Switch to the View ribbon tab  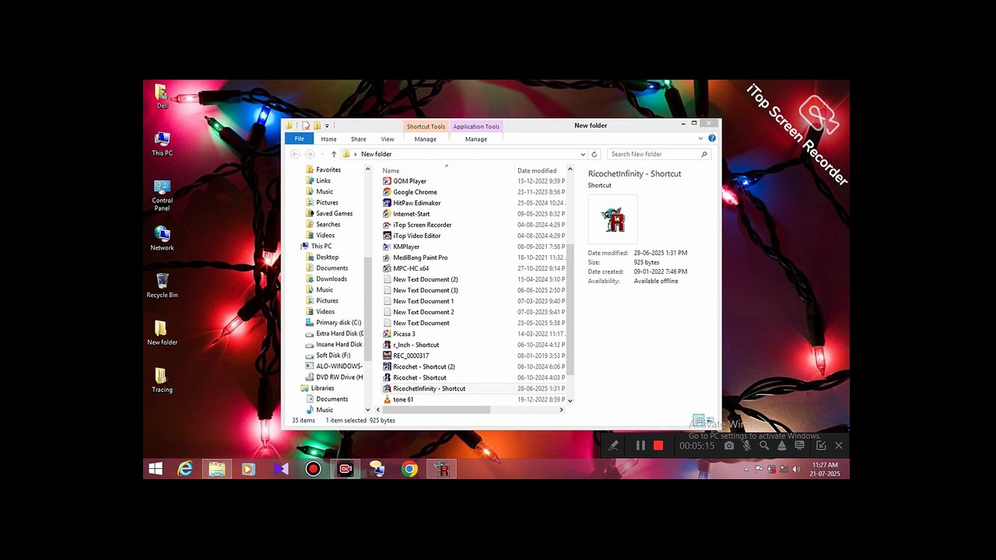[388, 138]
